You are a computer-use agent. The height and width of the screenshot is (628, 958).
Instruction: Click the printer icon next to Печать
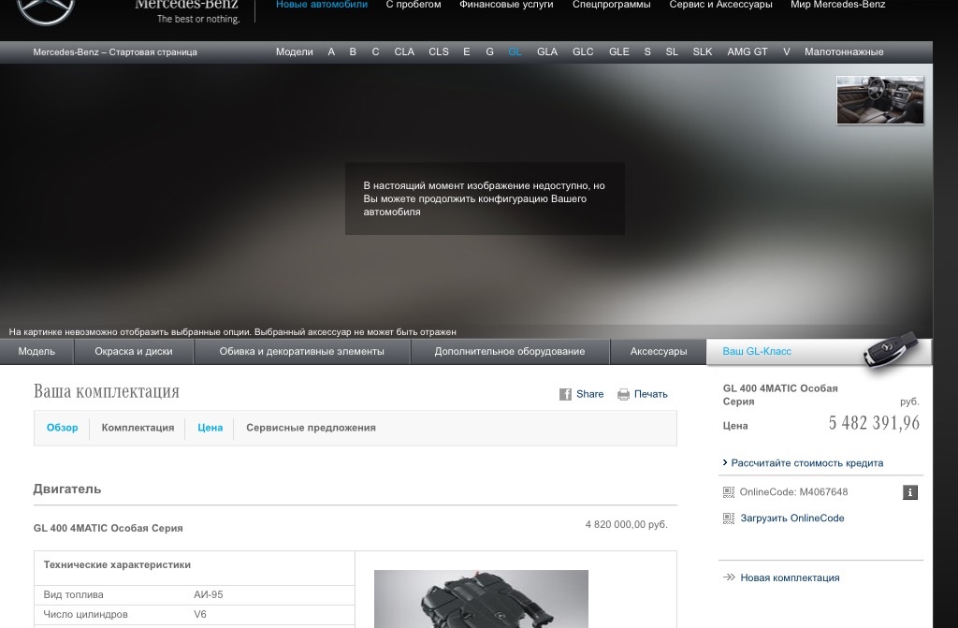tap(623, 394)
